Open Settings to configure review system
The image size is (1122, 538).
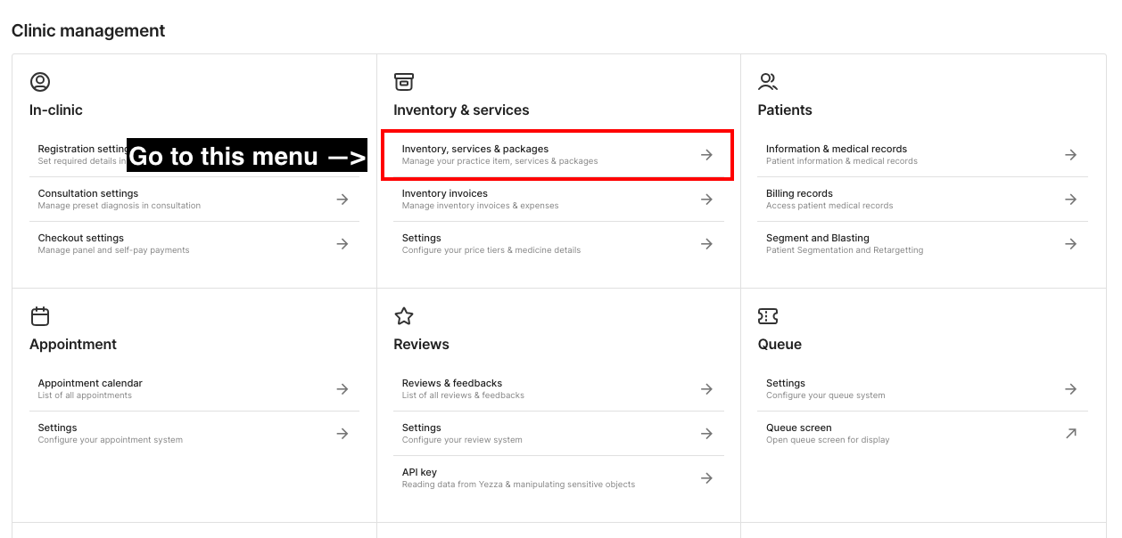[x=558, y=434]
